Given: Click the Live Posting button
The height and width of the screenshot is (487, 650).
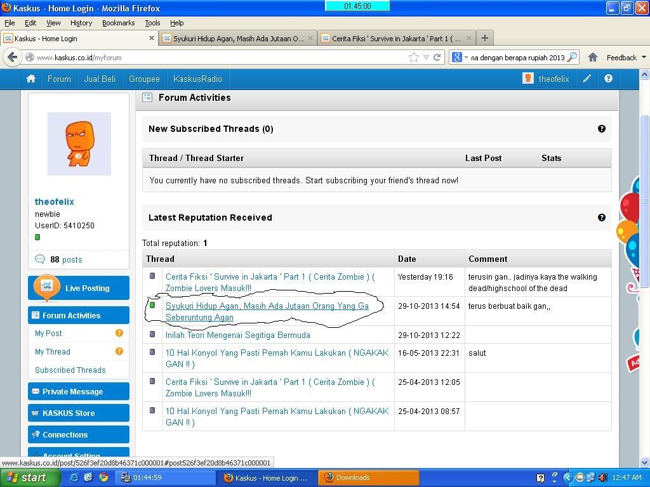Looking at the screenshot, I should pos(79,288).
